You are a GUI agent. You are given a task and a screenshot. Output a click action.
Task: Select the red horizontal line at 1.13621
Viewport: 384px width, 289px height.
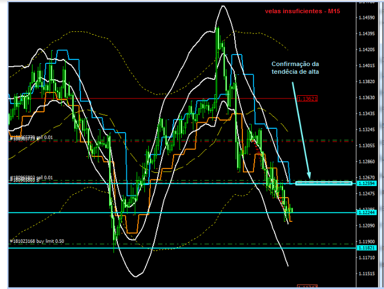point(165,99)
